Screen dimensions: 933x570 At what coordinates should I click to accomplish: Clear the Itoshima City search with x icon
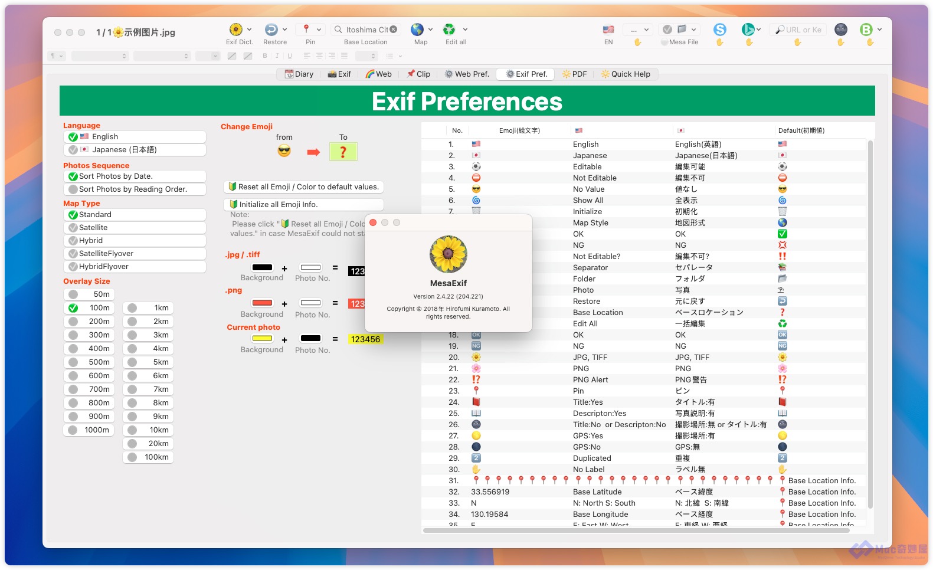coord(394,30)
